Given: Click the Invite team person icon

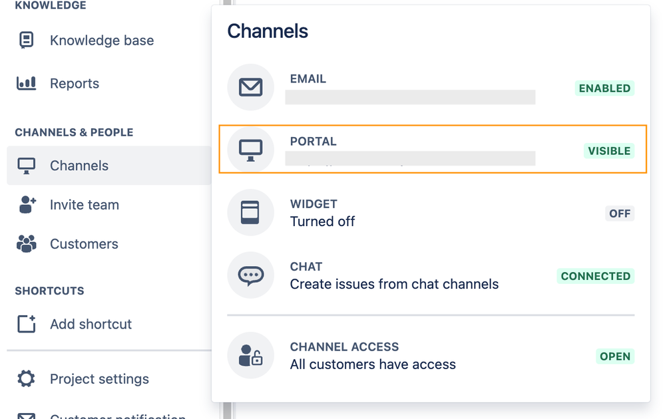Looking at the screenshot, I should point(27,205).
